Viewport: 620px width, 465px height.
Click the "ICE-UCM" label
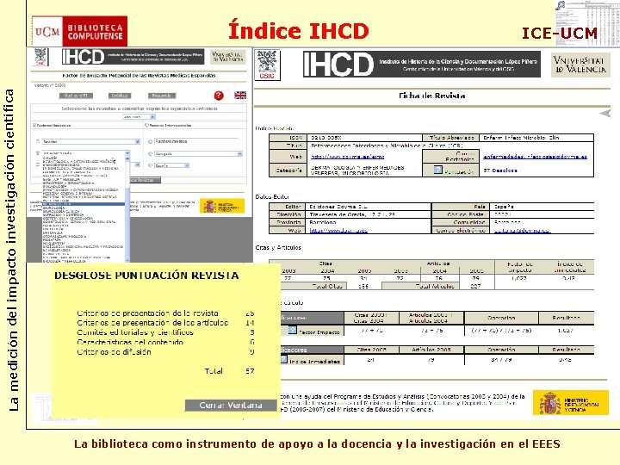(x=560, y=34)
